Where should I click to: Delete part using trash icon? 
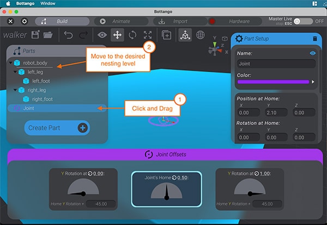tap(314, 39)
